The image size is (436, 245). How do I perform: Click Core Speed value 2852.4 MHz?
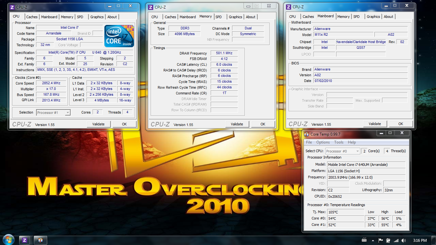point(51,83)
